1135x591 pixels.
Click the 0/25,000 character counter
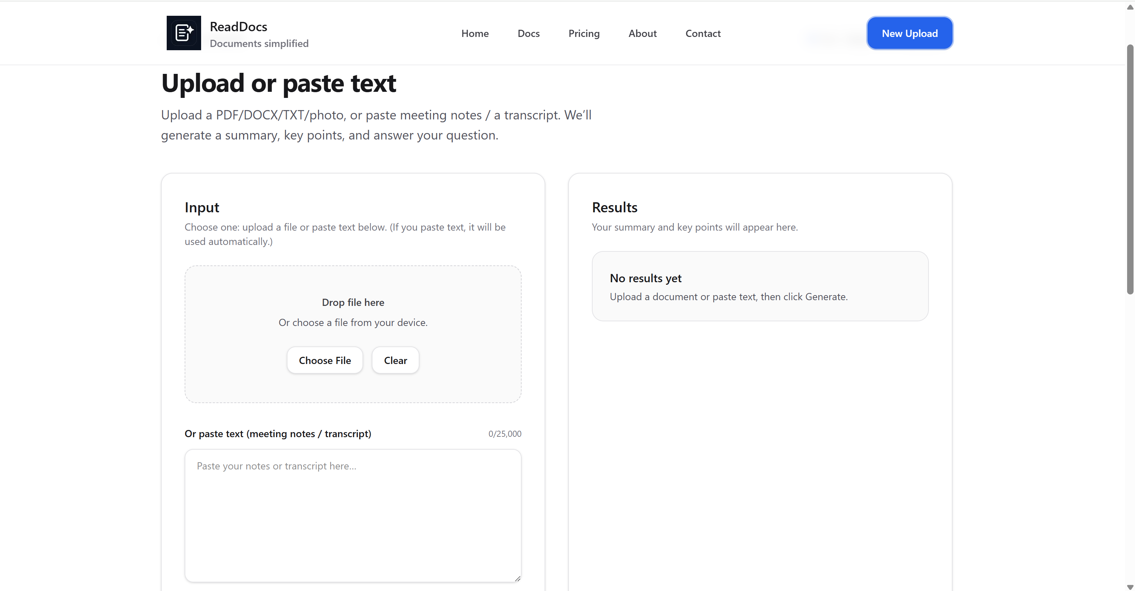tap(504, 434)
